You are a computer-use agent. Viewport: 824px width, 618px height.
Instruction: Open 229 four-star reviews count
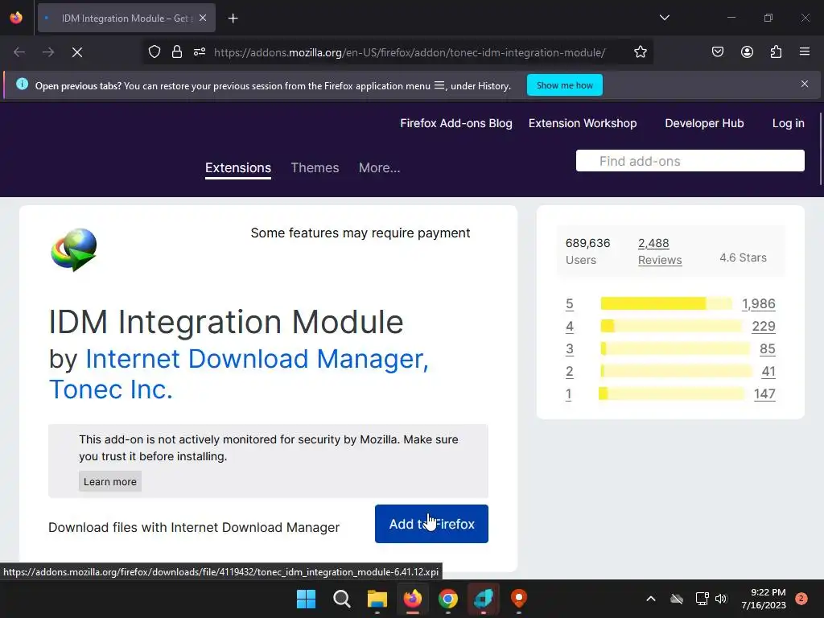point(764,327)
